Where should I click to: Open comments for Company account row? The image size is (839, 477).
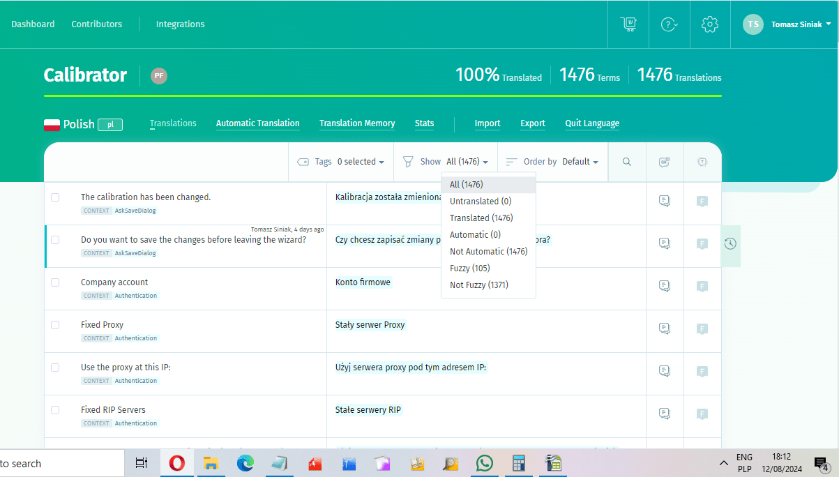[x=665, y=286]
